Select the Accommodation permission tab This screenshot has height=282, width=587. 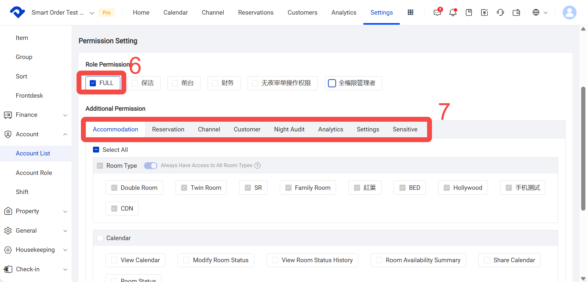click(x=115, y=129)
